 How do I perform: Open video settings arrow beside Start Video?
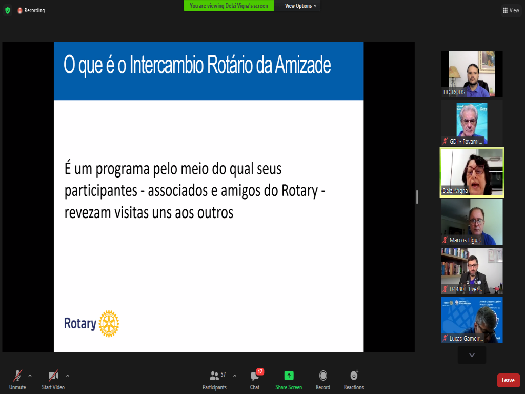click(68, 376)
